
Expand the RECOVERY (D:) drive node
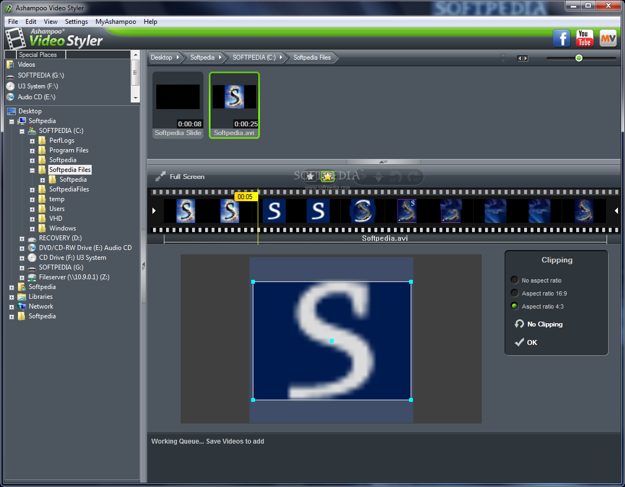[x=22, y=239]
